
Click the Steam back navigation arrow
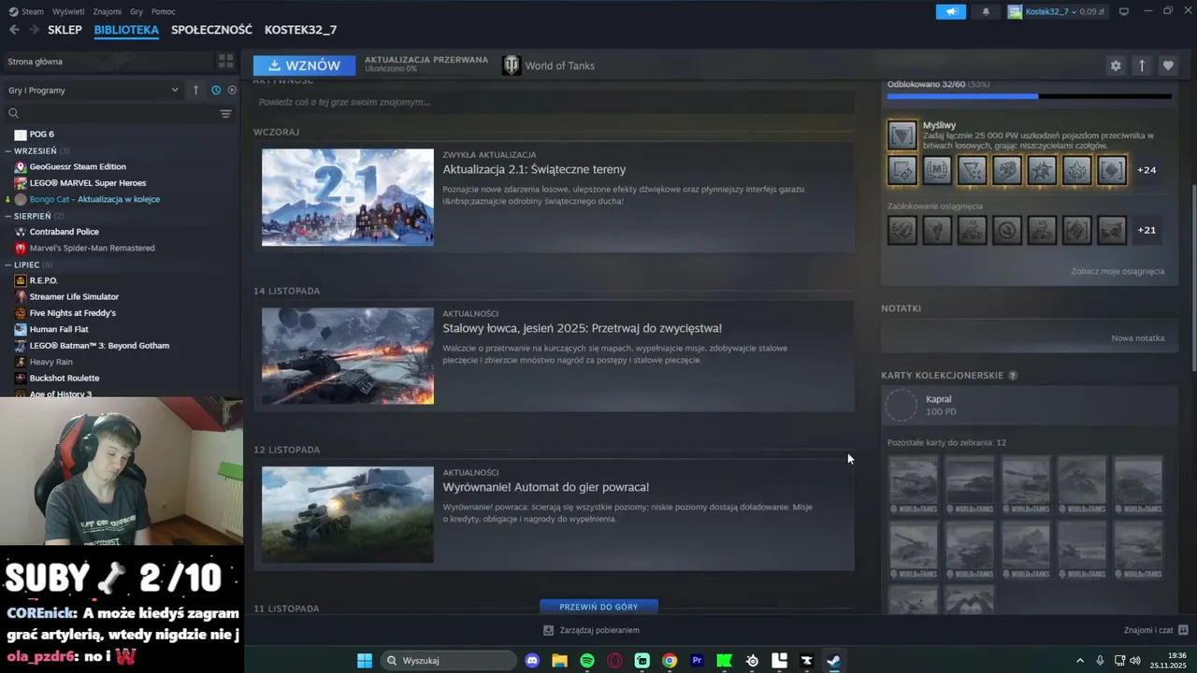coord(14,30)
